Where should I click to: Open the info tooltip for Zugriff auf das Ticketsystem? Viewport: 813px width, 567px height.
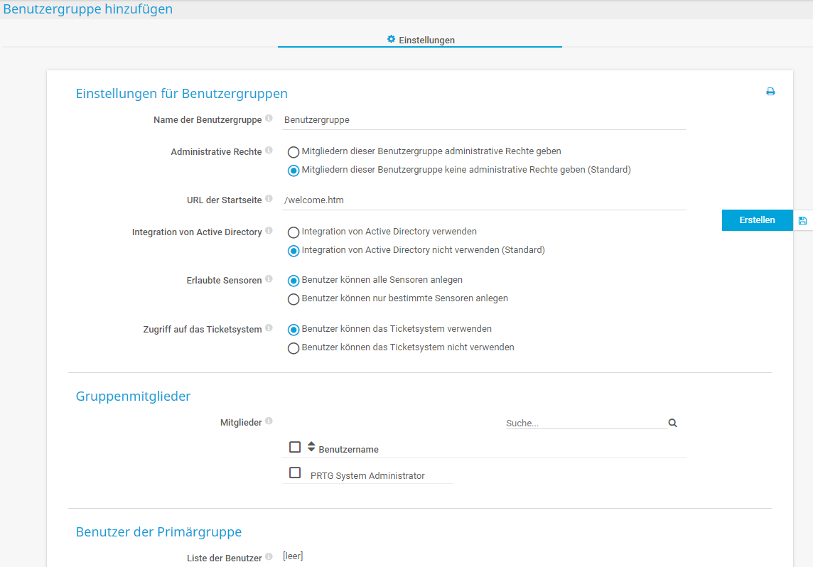coord(269,327)
